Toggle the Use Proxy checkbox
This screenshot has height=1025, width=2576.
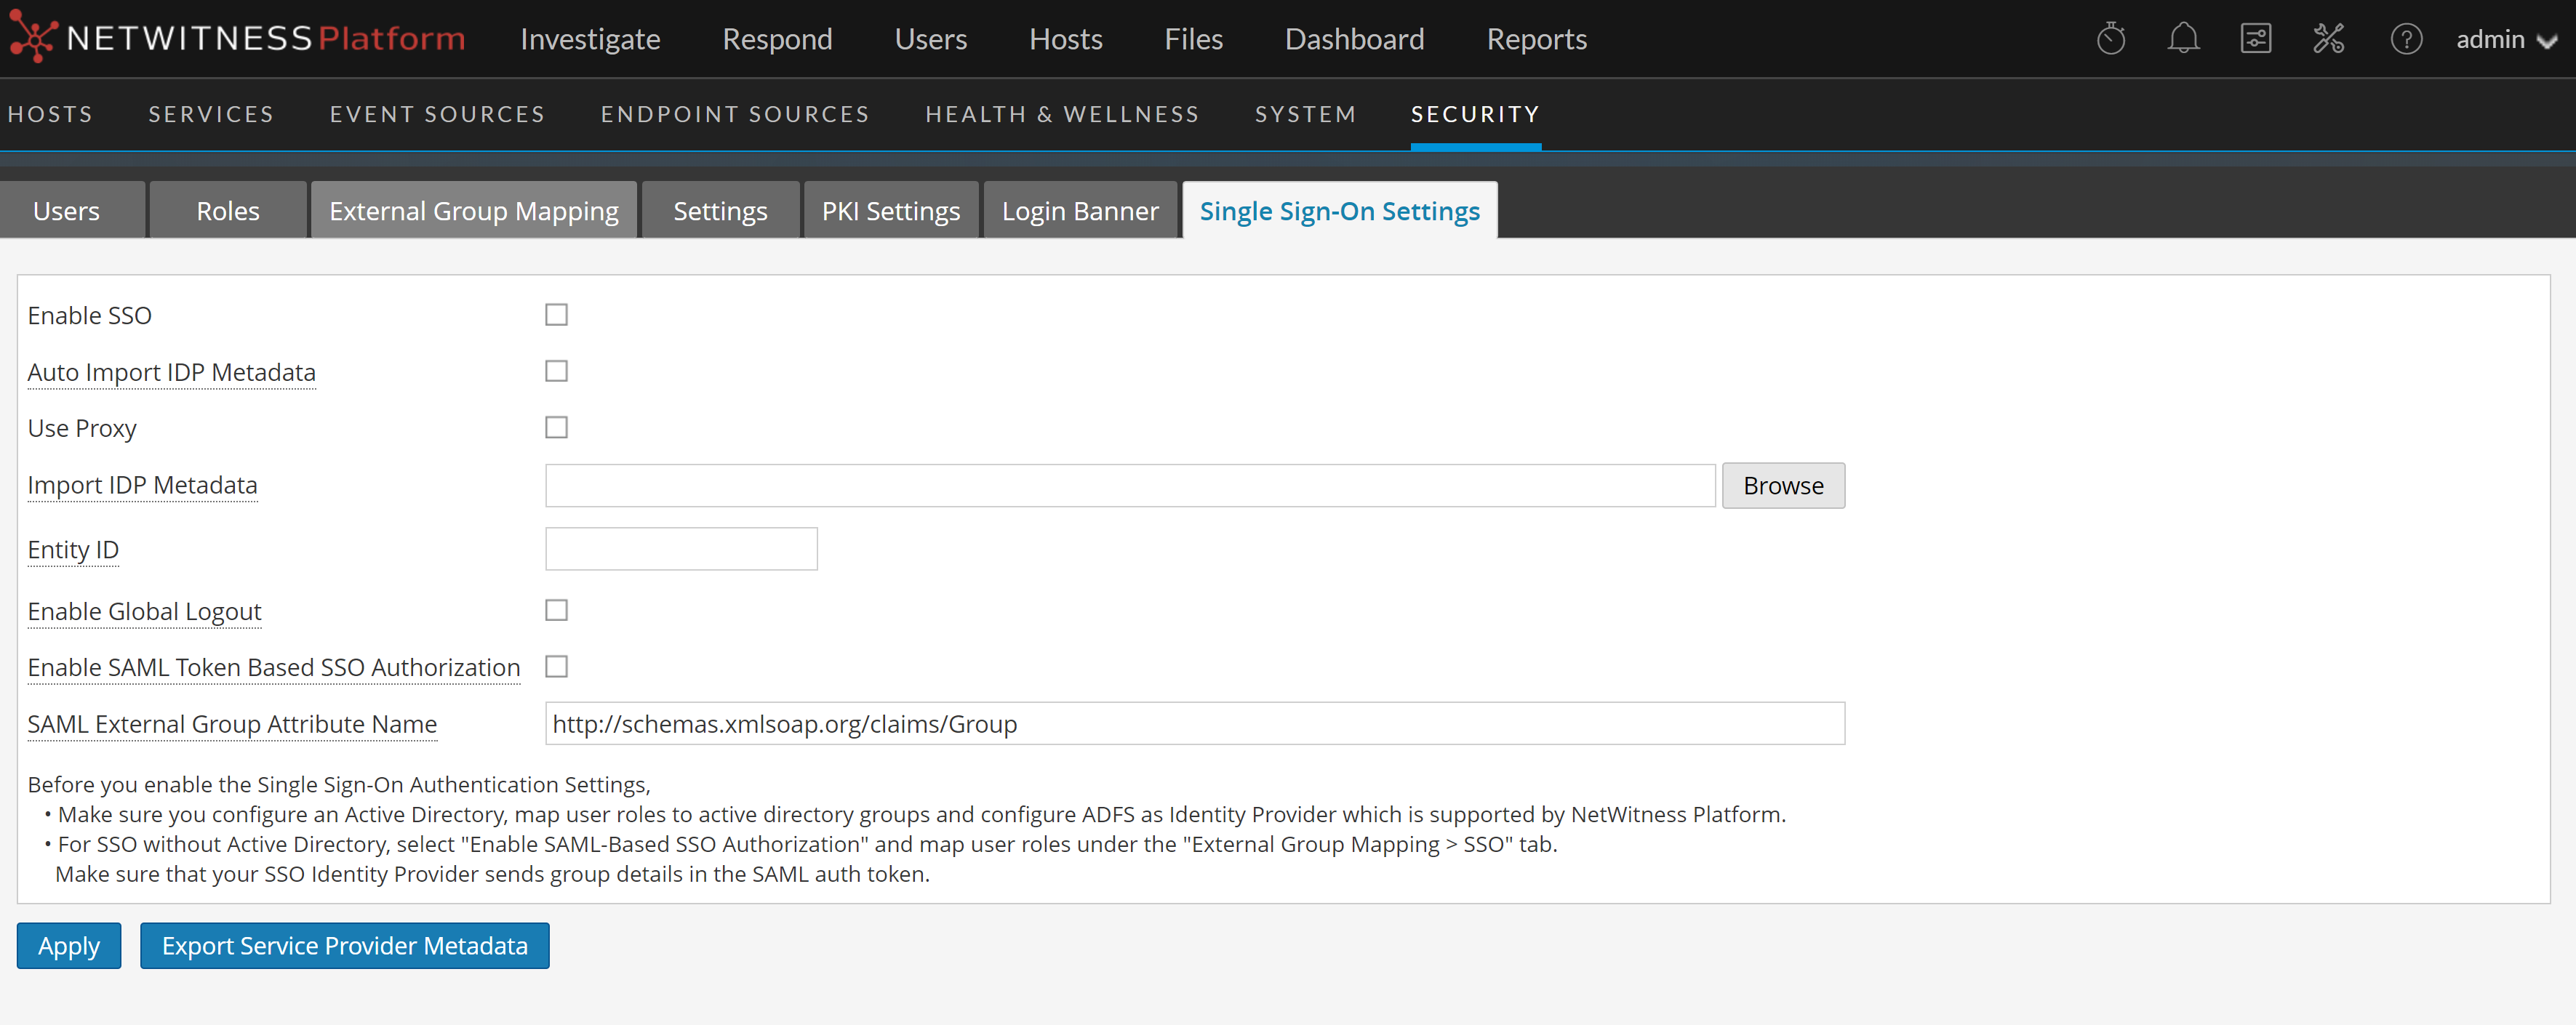[x=556, y=427]
